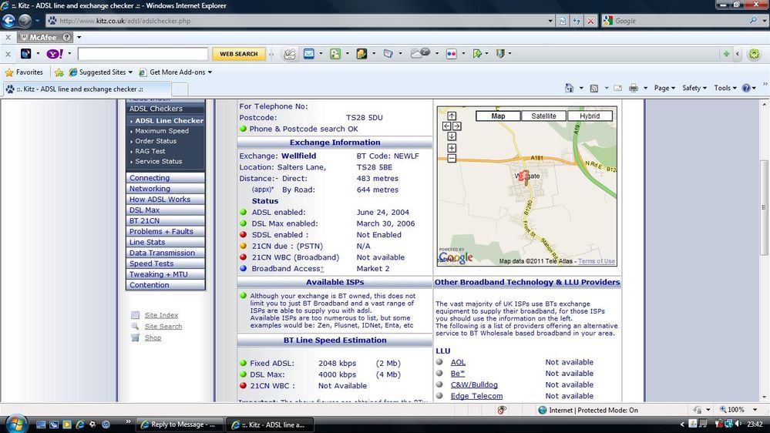
Task: Pan the map right with arrow button
Action: [x=457, y=126]
